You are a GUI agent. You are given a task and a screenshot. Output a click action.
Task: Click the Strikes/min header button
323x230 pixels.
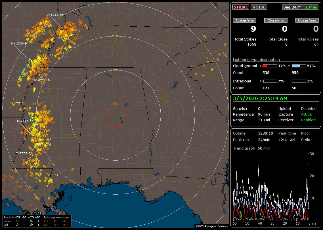pos(245,20)
